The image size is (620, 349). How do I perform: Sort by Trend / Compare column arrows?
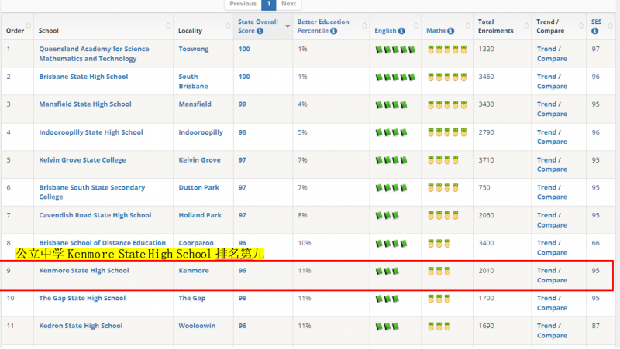580,26
